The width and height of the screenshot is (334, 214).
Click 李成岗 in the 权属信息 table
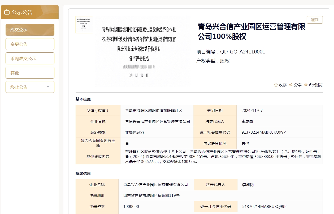coord(248,185)
